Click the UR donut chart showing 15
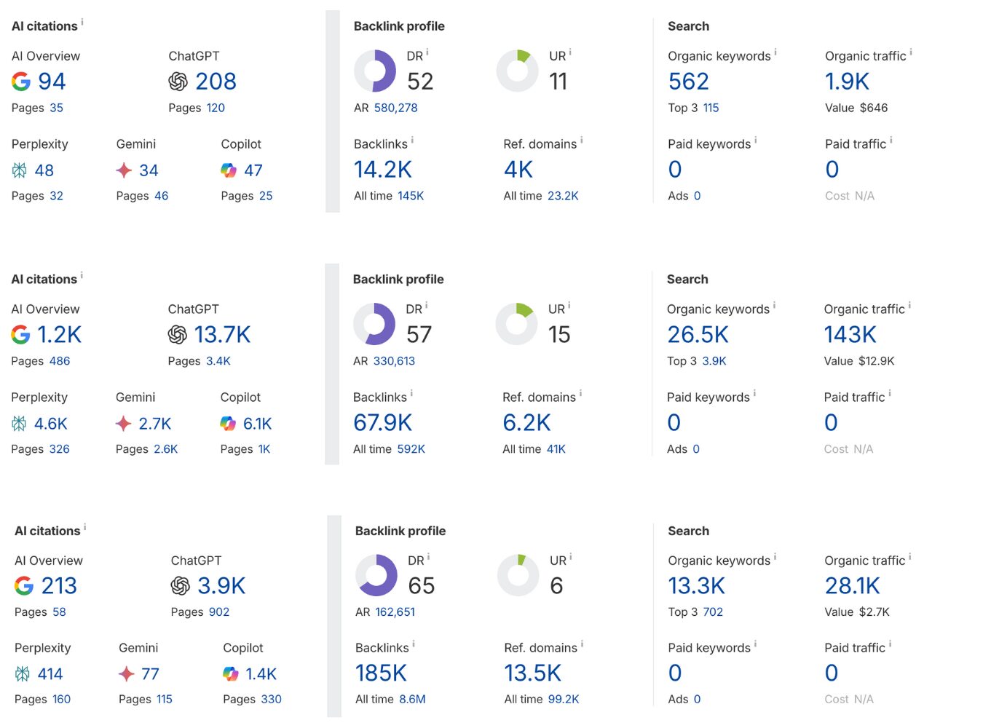Viewport: 983px width, 728px height. [x=516, y=324]
